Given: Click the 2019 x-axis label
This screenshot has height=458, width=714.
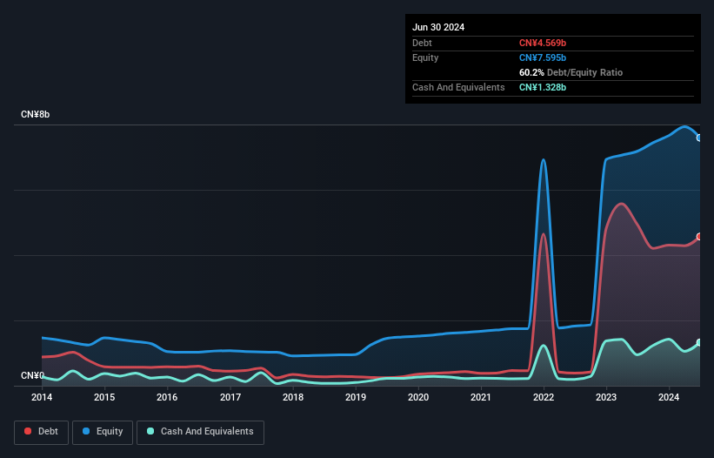Looking at the screenshot, I should [x=356, y=397].
